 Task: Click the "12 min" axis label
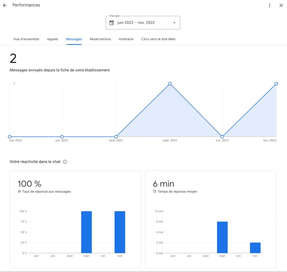point(159,211)
